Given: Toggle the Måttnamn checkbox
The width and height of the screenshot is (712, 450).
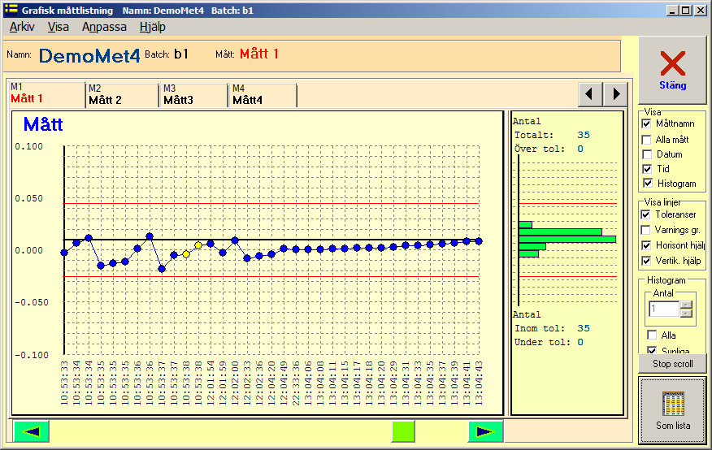Looking at the screenshot, I should tap(647, 123).
